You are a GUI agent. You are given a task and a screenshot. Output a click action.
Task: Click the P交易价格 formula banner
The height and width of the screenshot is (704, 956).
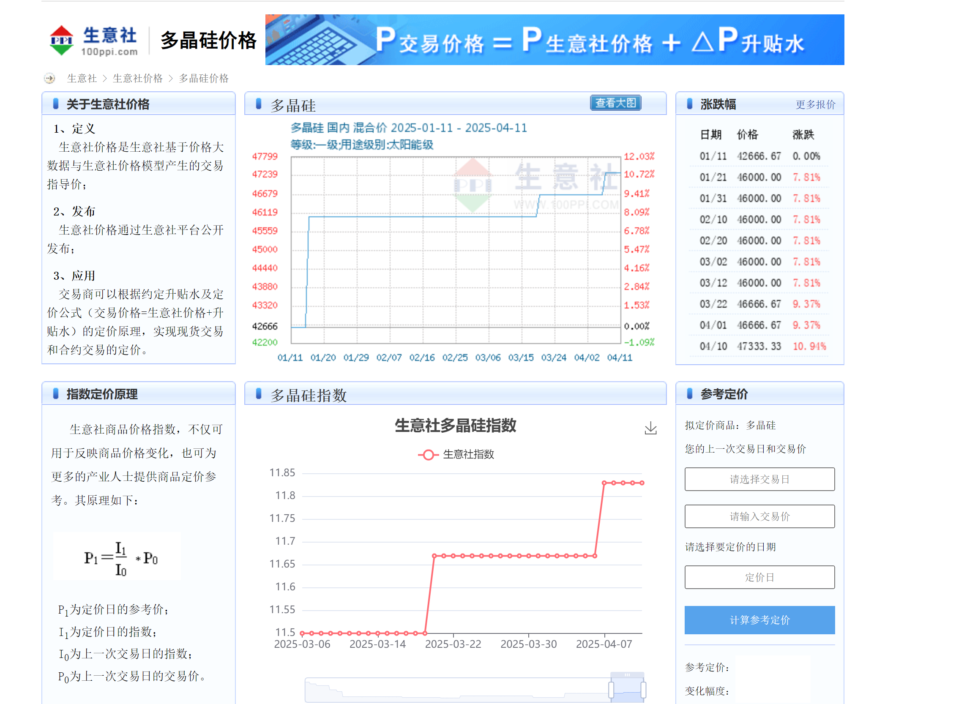[x=554, y=40]
